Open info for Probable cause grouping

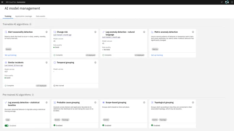click(96, 102)
